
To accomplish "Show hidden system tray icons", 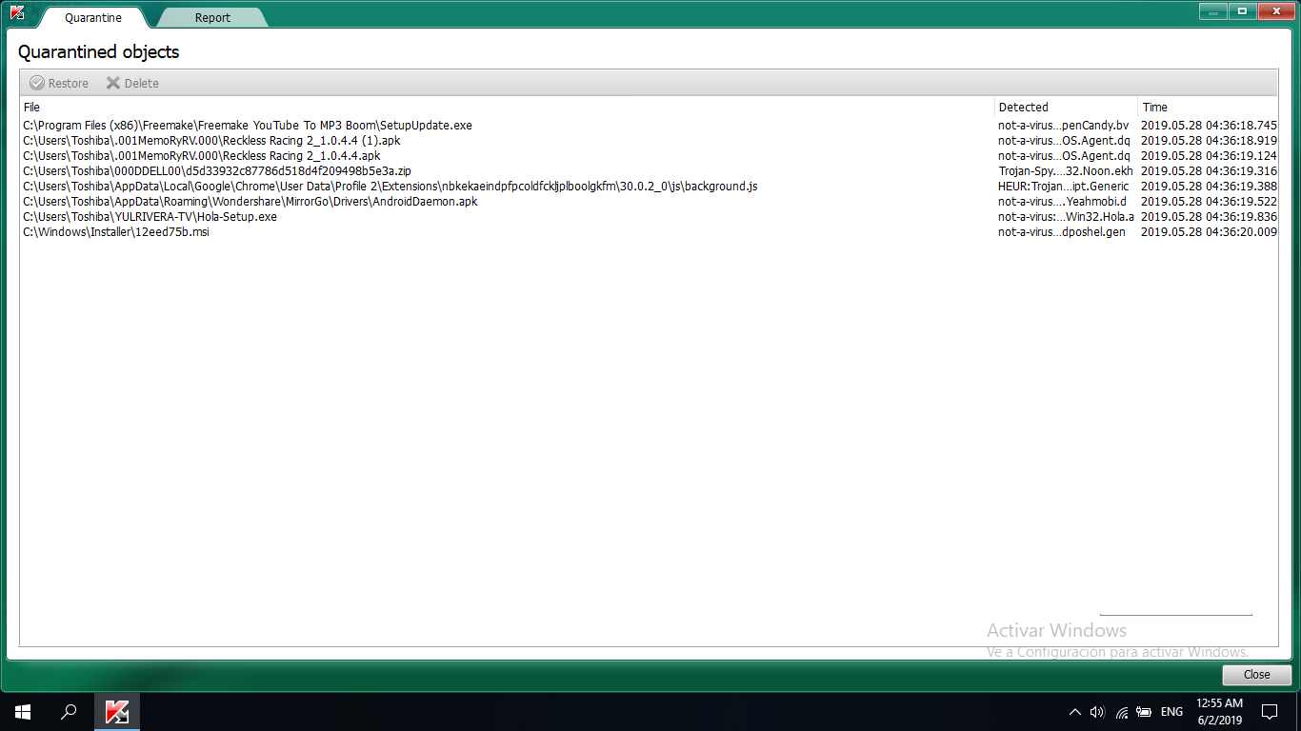I will [x=1075, y=712].
